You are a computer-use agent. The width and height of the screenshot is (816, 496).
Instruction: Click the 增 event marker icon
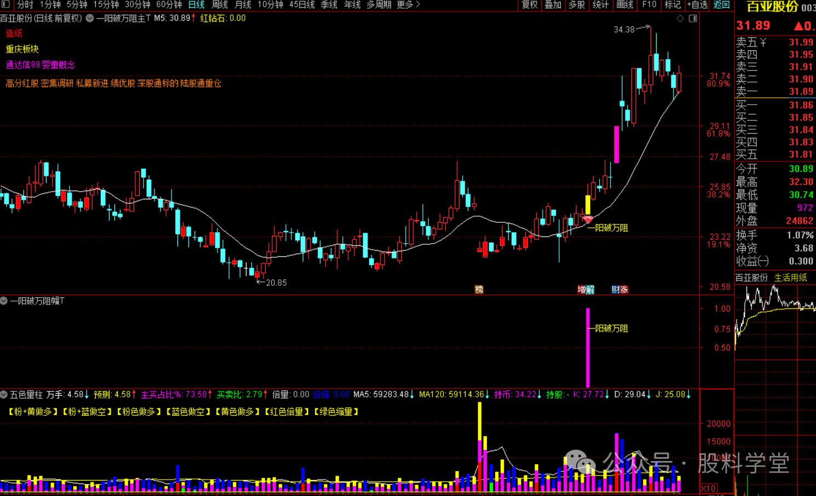click(x=582, y=290)
